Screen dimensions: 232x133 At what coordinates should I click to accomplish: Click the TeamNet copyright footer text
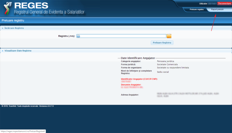(x=27, y=106)
